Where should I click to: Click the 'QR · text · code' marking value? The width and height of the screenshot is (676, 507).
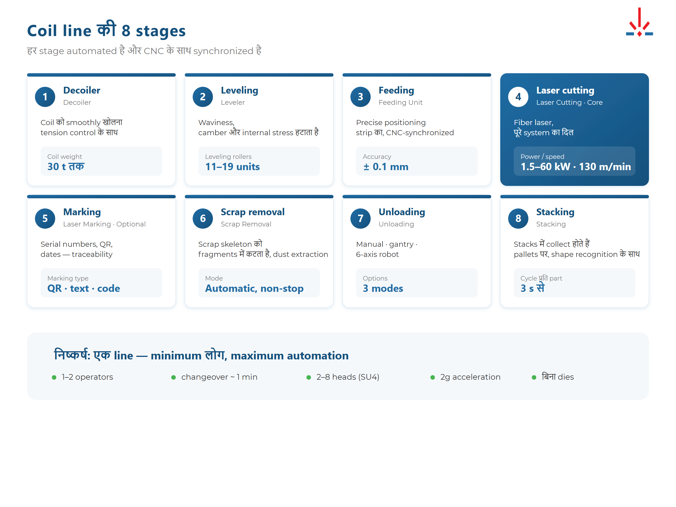[x=84, y=288]
